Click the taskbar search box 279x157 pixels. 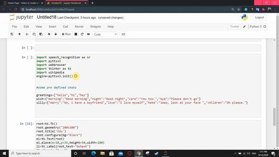pos(40,153)
